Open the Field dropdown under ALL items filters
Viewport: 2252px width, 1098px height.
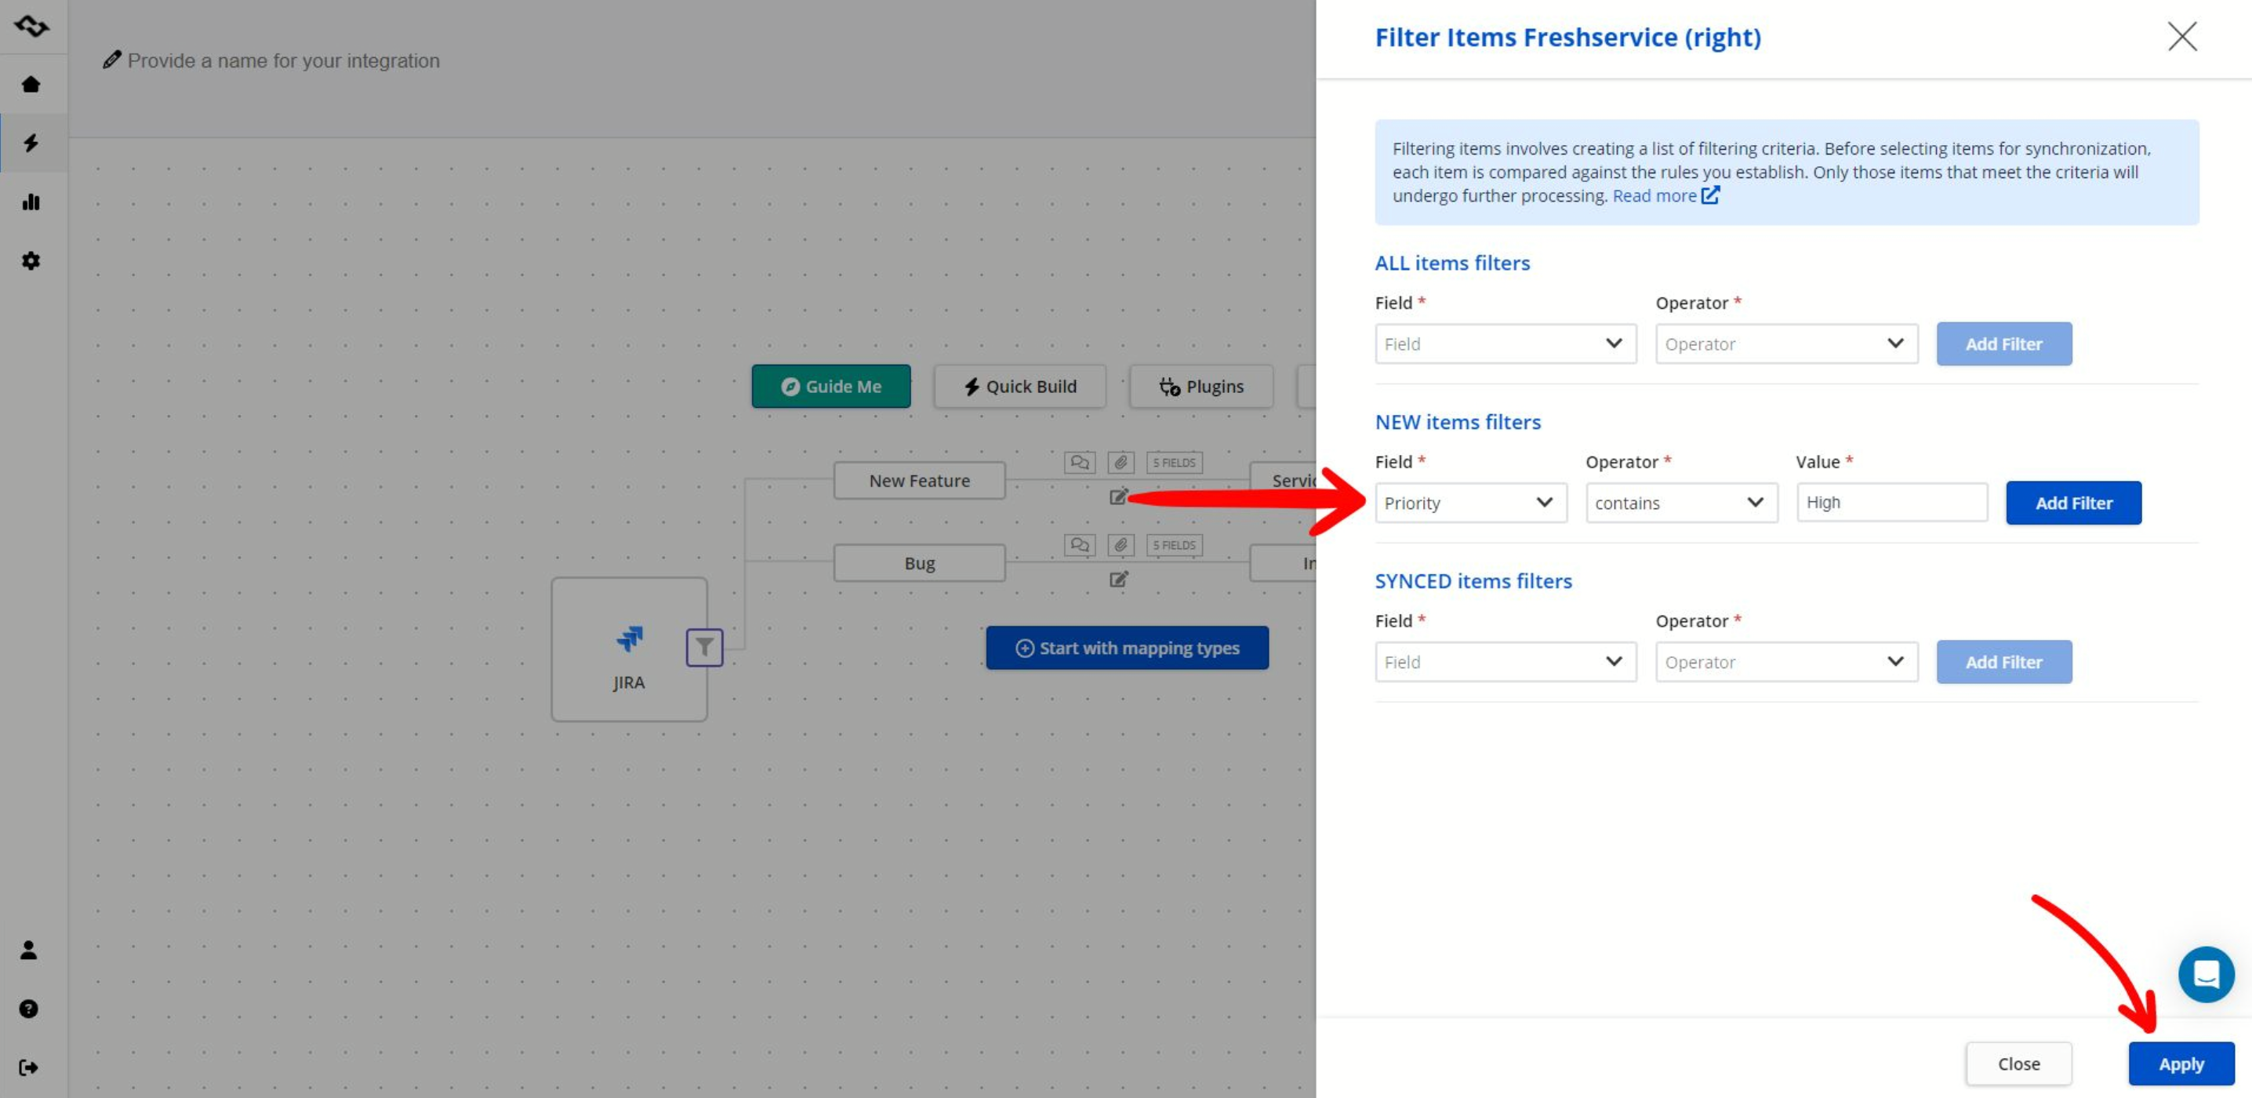(1506, 344)
